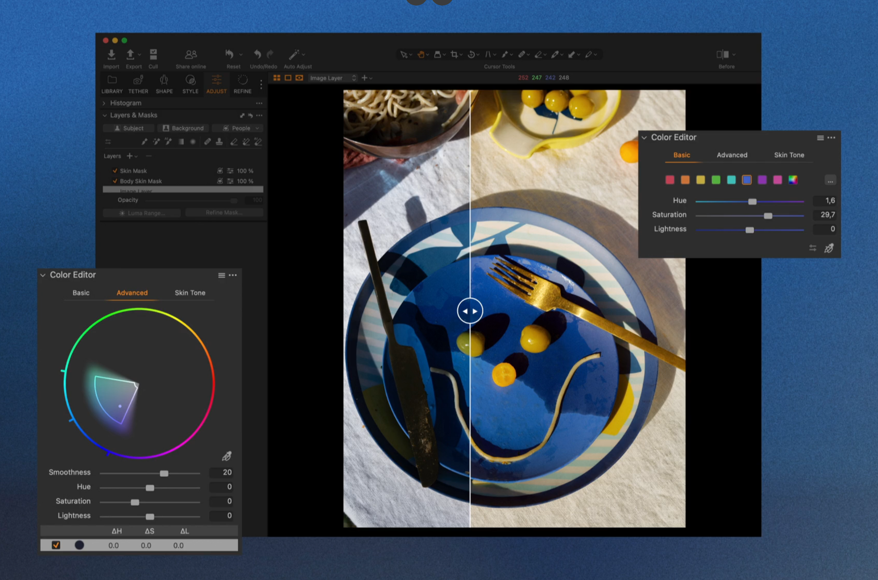
Task: Switch to Skin Tone tab in left Color Editor
Action: pyautogui.click(x=190, y=293)
